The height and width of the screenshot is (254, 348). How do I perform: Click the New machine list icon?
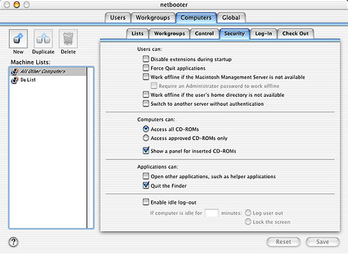[x=18, y=38]
